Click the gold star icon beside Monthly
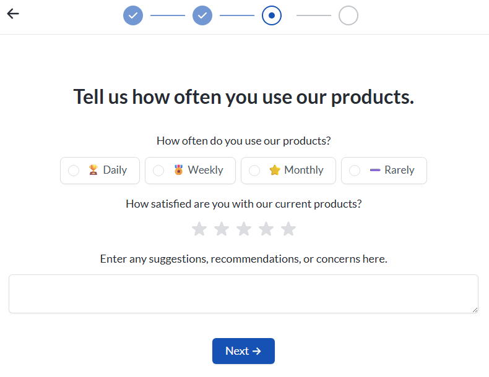 275,170
